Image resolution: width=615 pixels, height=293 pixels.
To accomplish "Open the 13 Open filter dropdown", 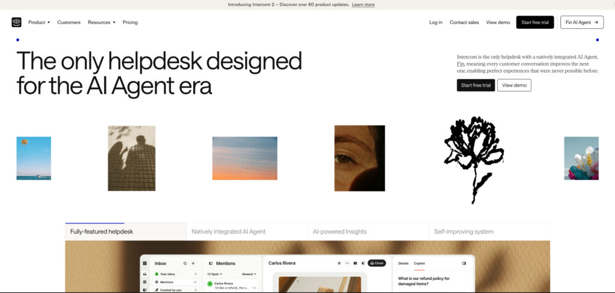I will coord(214,274).
